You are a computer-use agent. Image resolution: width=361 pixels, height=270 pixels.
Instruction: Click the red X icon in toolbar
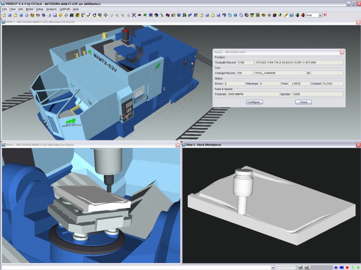[x=325, y=15]
